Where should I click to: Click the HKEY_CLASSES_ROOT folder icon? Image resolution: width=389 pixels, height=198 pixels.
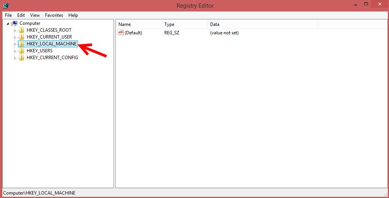click(21, 30)
